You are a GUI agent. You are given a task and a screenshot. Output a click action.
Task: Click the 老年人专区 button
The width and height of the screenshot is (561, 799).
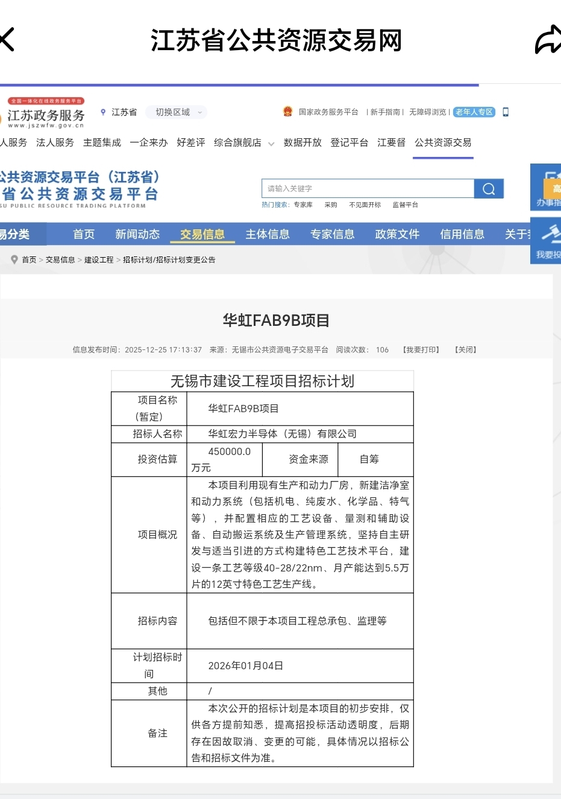tap(474, 112)
